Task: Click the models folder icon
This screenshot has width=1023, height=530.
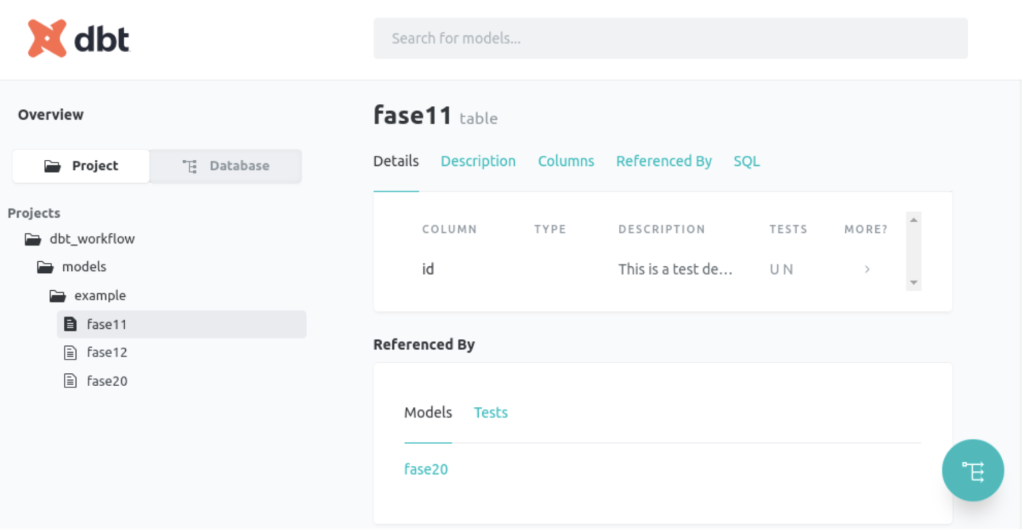Action: (x=45, y=267)
